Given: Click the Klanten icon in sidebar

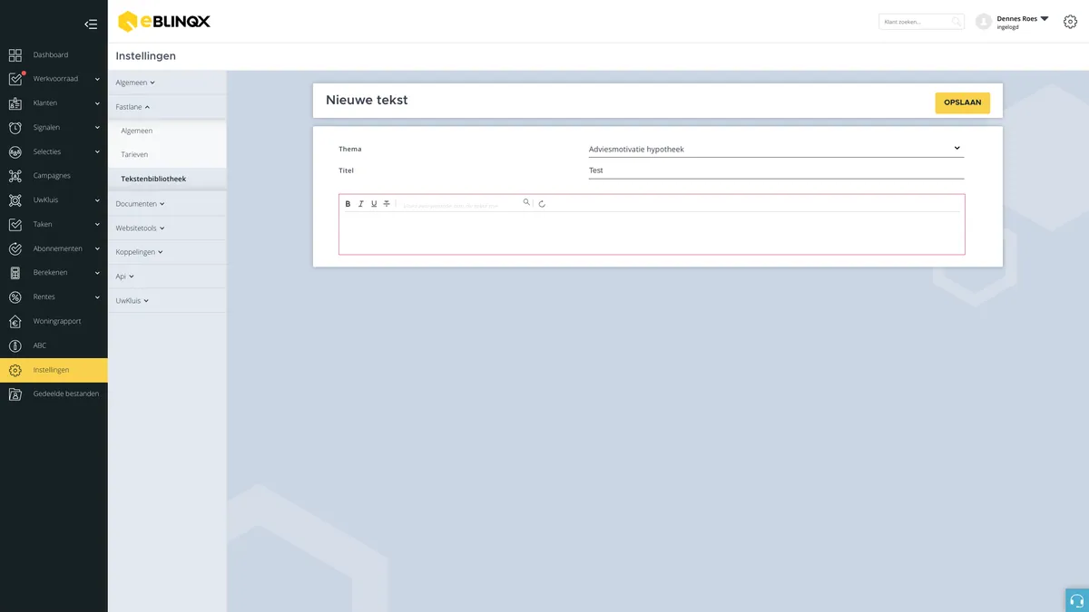Looking at the screenshot, I should point(15,103).
